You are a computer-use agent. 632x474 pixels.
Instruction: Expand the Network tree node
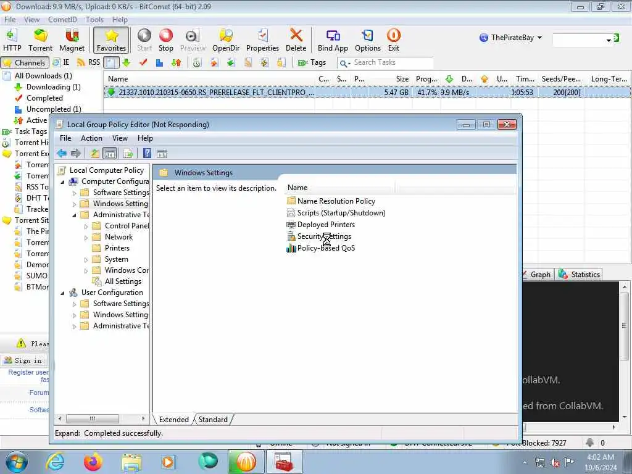click(86, 238)
